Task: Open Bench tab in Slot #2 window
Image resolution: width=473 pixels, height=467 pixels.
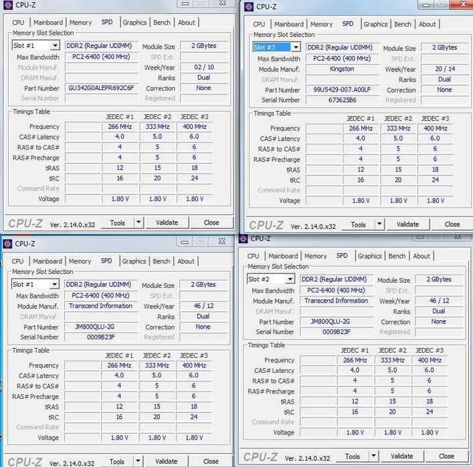Action: click(397, 257)
